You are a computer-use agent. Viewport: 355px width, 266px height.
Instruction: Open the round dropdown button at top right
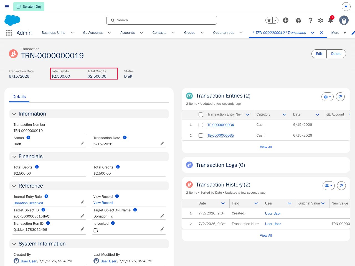point(346,7)
